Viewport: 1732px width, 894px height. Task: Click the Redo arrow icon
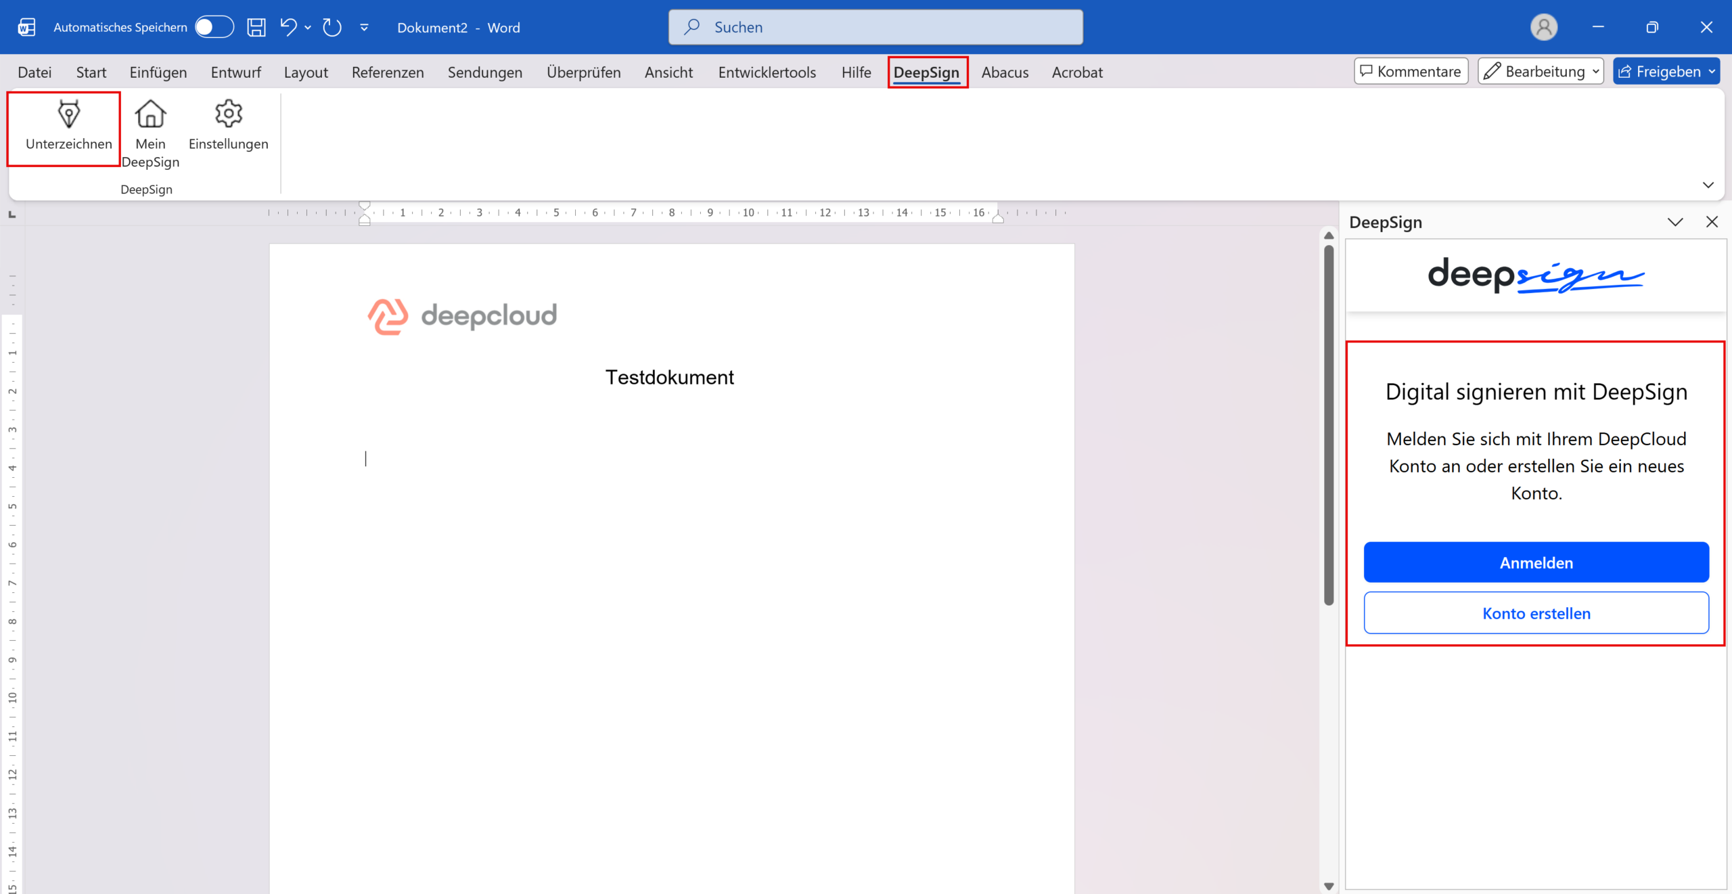pos(332,27)
